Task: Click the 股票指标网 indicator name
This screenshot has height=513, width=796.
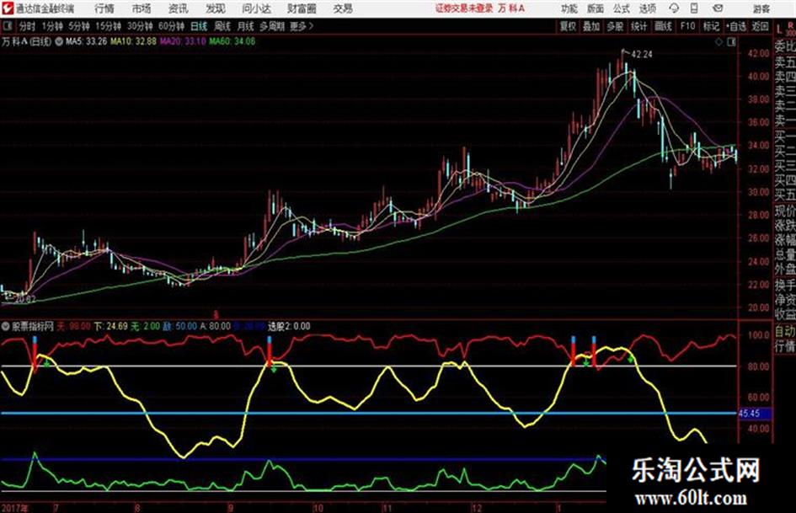Action: [33, 326]
